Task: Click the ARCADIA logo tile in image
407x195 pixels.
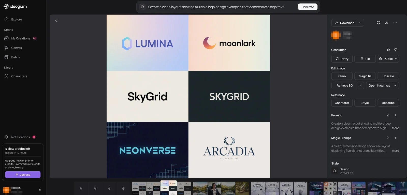Action: 229,150
